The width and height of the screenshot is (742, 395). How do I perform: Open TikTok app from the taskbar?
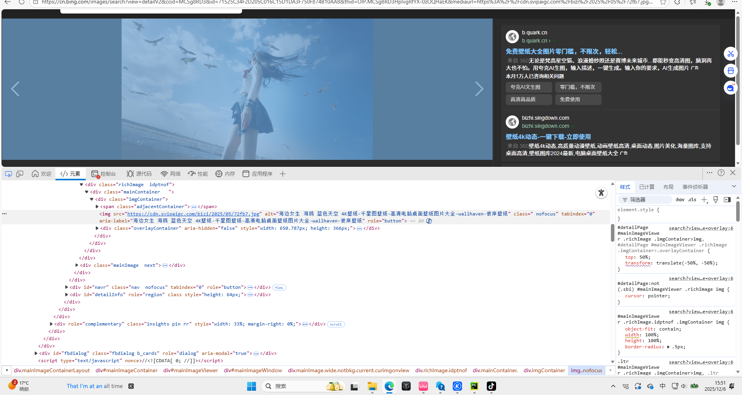[491, 386]
